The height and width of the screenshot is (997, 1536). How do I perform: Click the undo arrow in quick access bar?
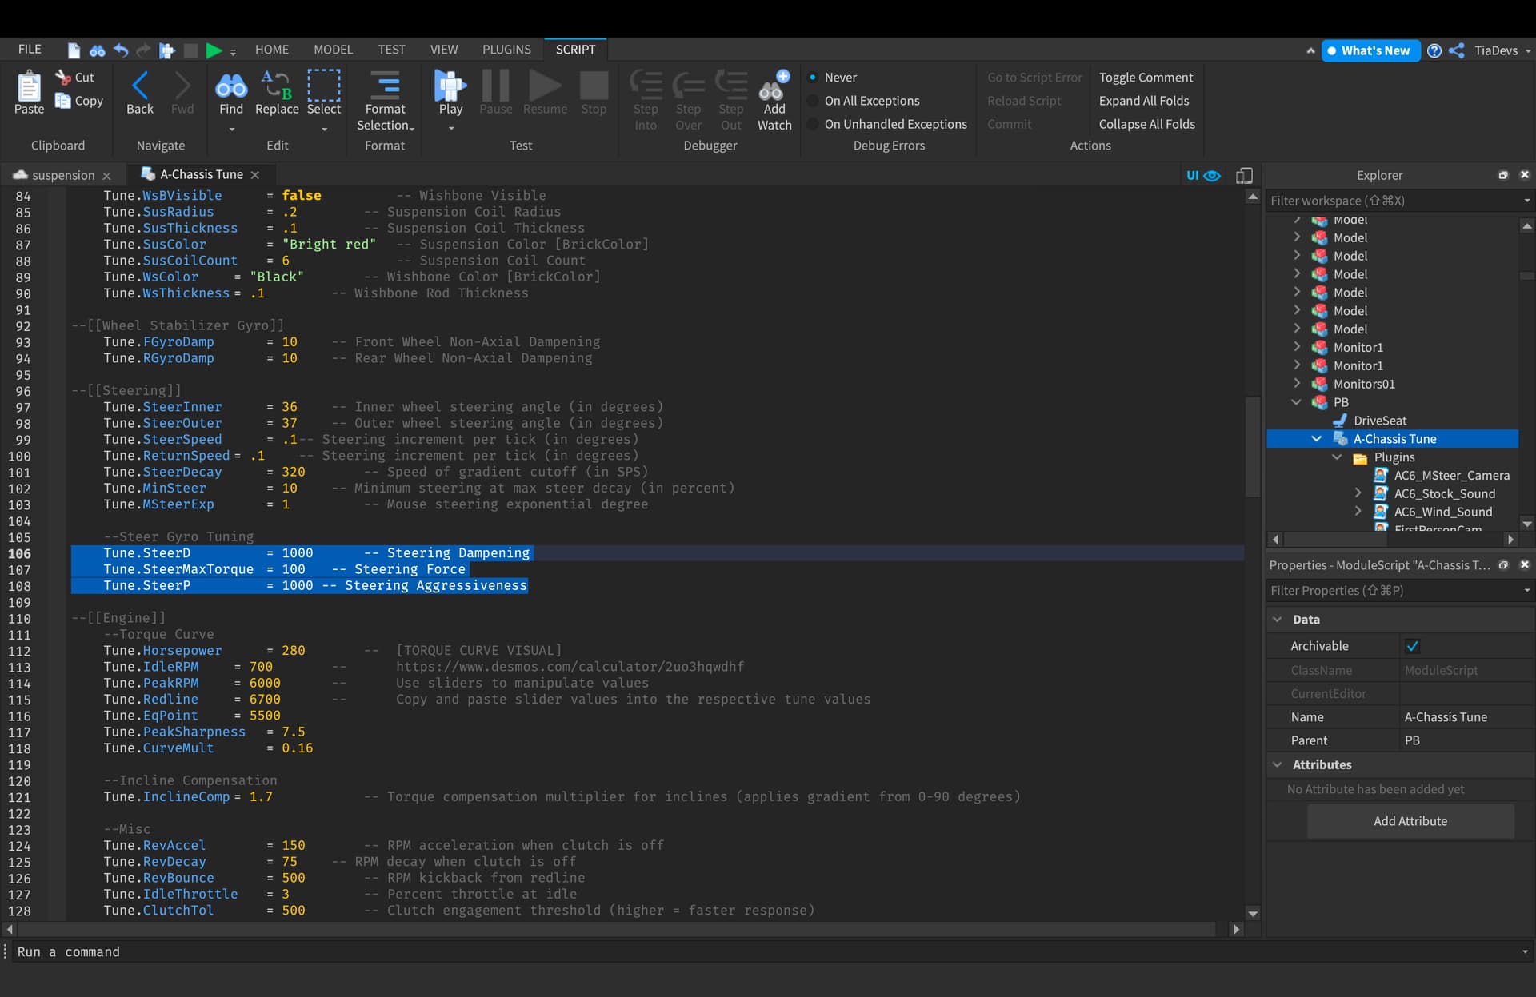click(121, 50)
